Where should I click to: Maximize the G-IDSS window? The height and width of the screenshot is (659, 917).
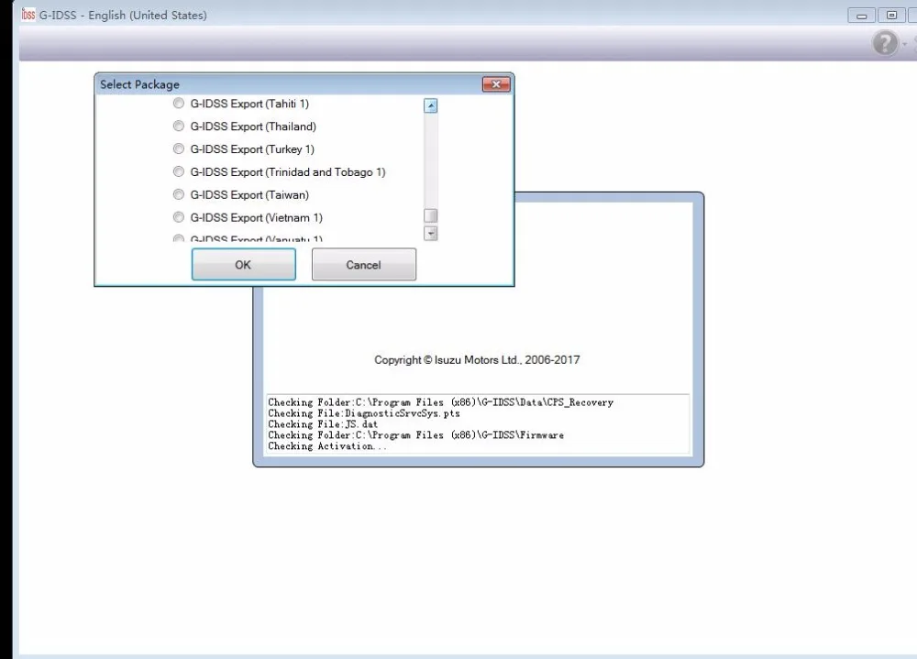[891, 16]
